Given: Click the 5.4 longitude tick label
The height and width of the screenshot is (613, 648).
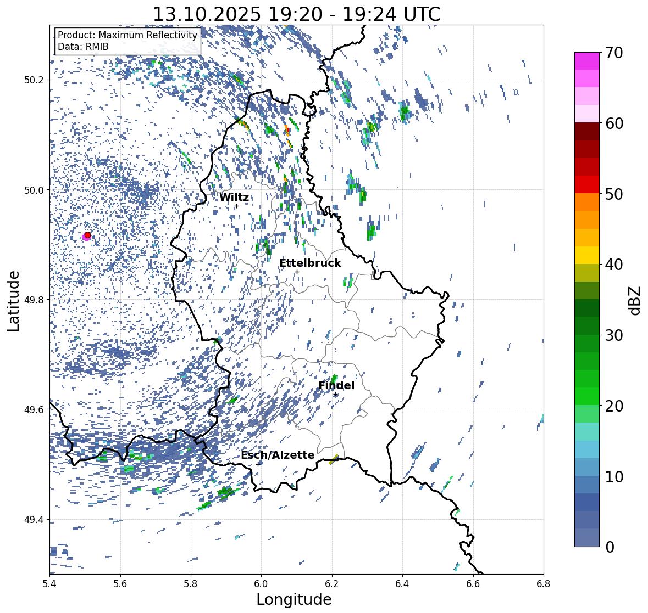Looking at the screenshot, I should click(50, 584).
